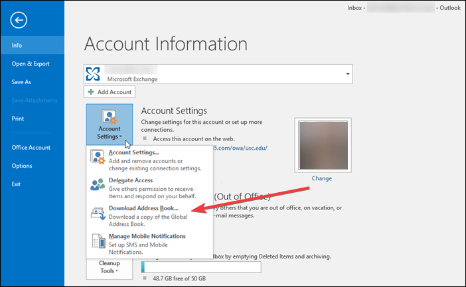
Task: Click the mailbox storage usage bar
Action: coord(201,267)
